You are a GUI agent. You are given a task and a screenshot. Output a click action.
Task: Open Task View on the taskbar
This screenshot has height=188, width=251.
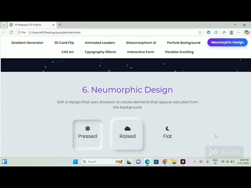point(129,162)
